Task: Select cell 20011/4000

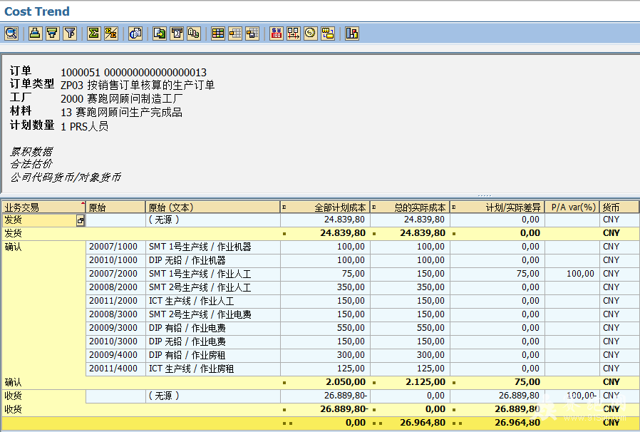Action: click(115, 369)
